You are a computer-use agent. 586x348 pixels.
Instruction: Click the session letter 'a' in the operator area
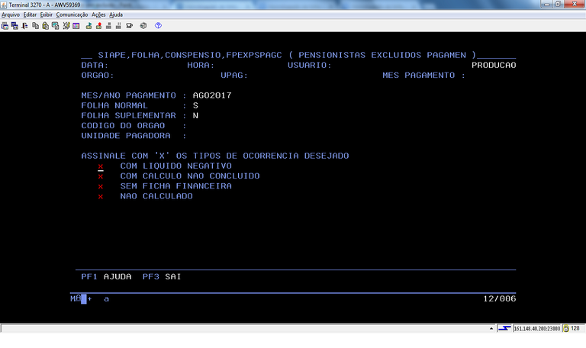point(107,299)
